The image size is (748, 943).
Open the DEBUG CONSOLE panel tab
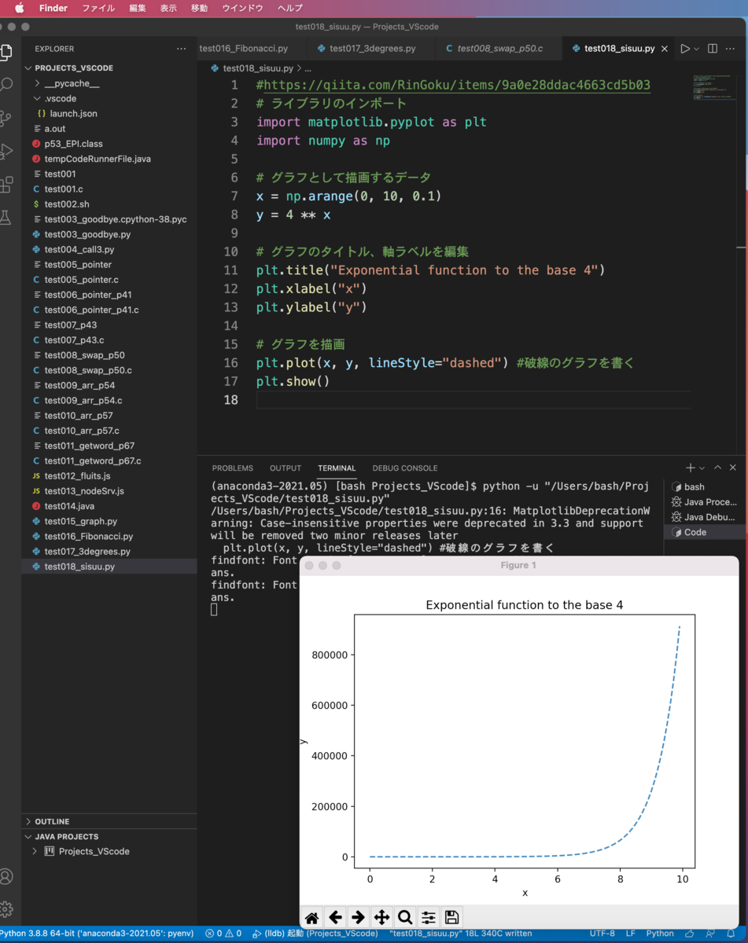(x=405, y=468)
